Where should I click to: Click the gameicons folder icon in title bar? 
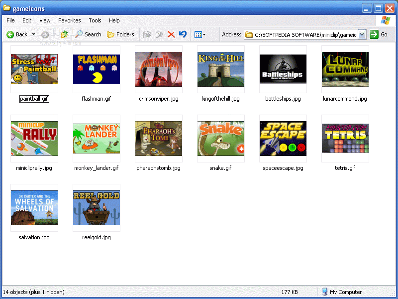pyautogui.click(x=7, y=8)
